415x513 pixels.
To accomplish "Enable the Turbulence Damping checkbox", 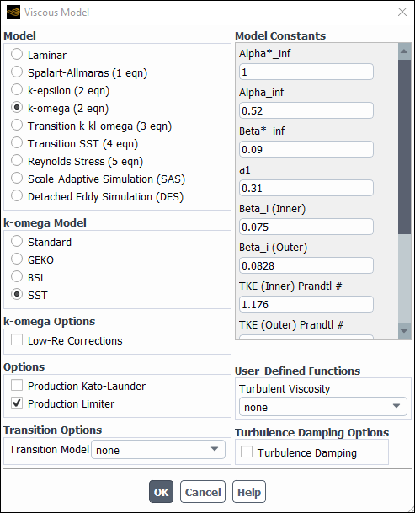I will [x=247, y=452].
